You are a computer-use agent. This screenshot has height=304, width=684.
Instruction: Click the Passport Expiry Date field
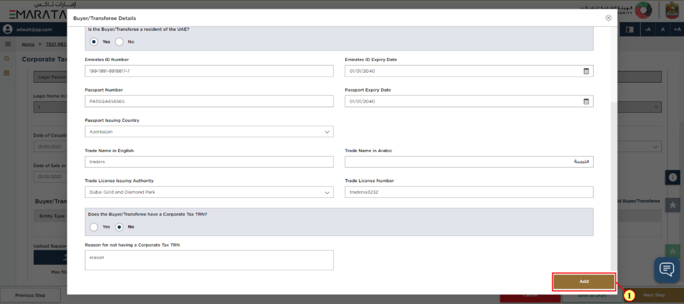[469, 101]
